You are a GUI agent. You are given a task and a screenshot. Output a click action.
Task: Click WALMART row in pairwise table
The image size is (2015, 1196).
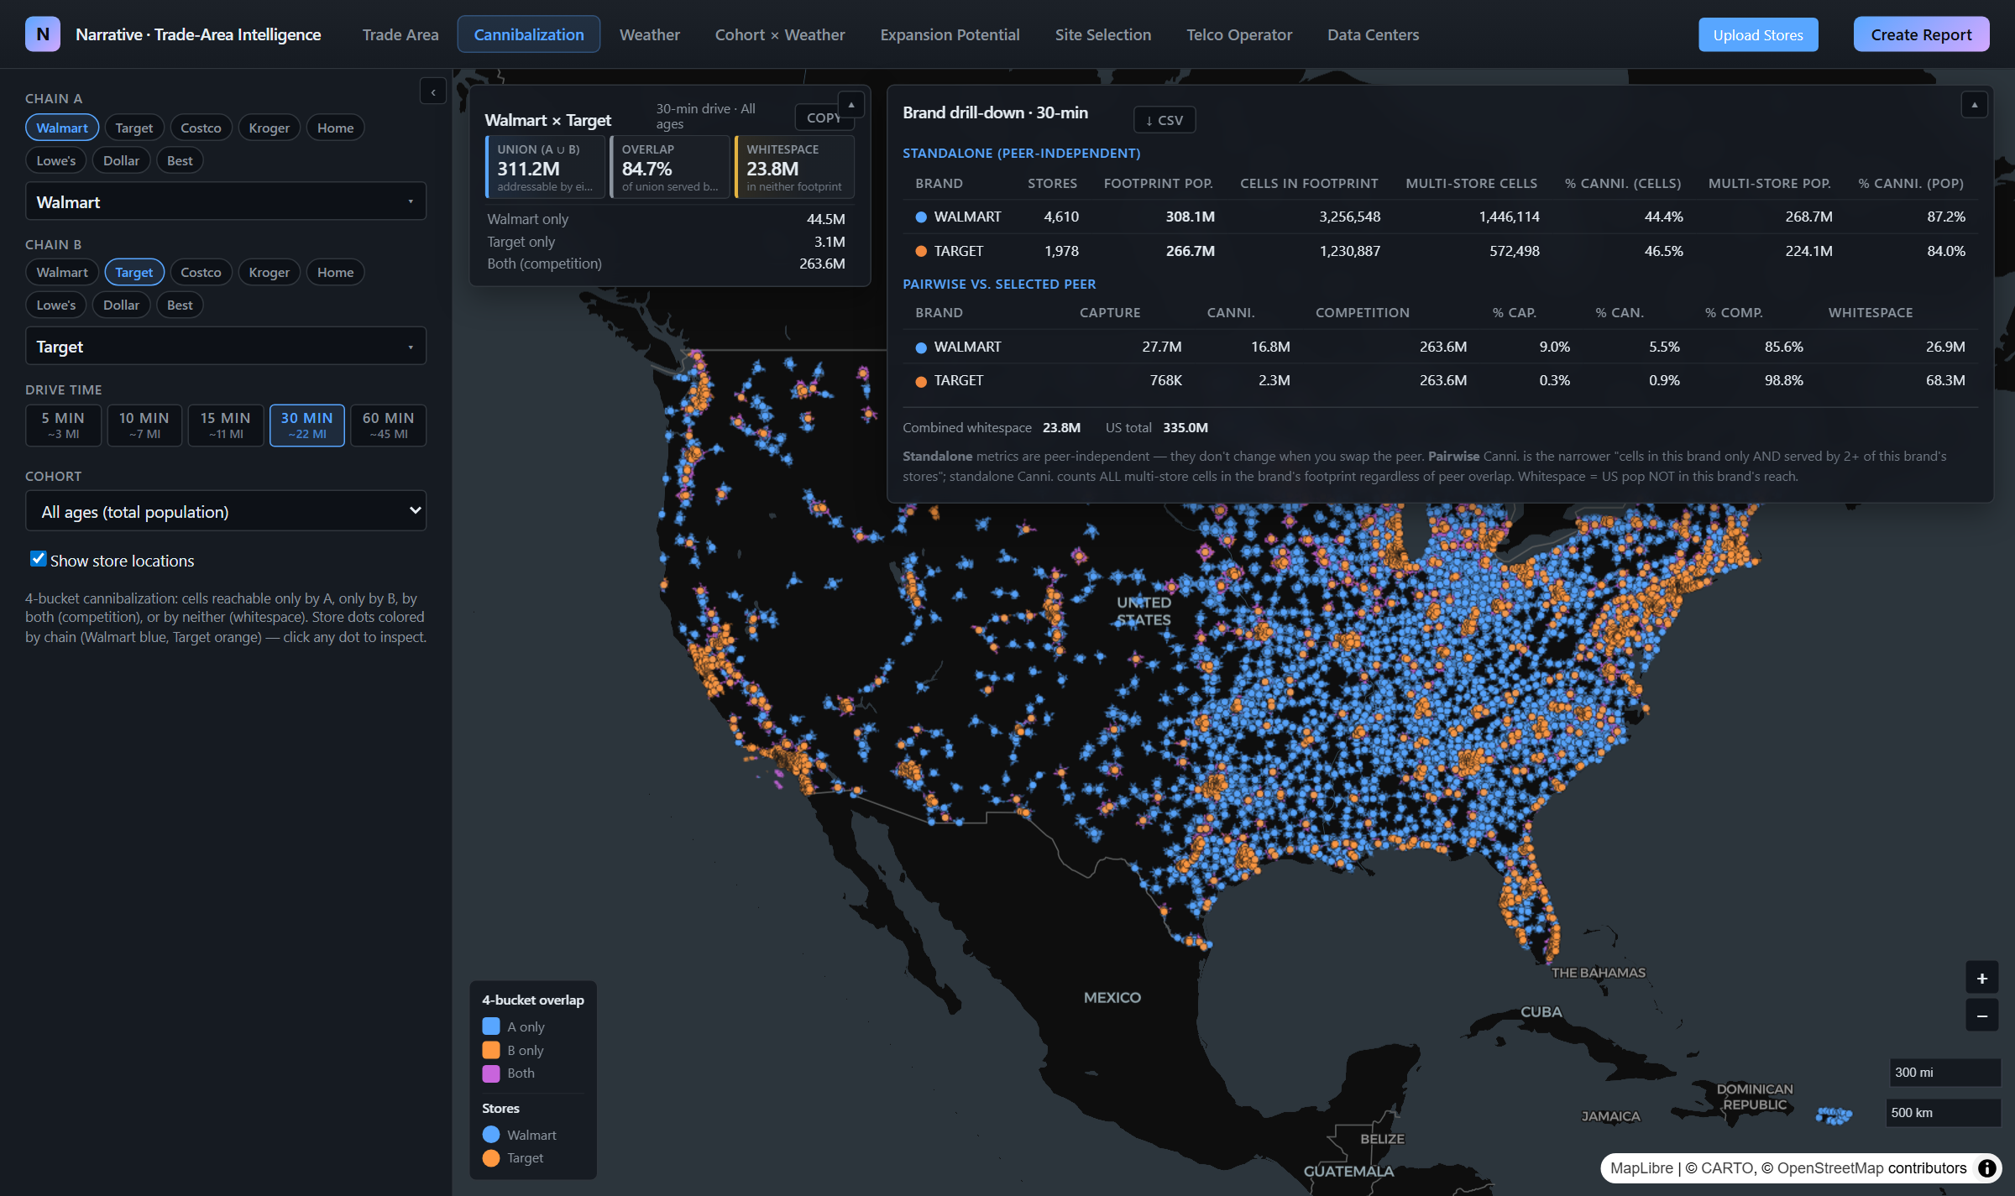point(1440,347)
